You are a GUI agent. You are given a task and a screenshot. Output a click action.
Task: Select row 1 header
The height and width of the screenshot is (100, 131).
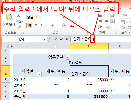pos(6,51)
